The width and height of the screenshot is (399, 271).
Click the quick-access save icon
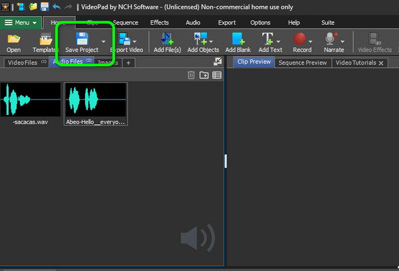tap(45, 7)
